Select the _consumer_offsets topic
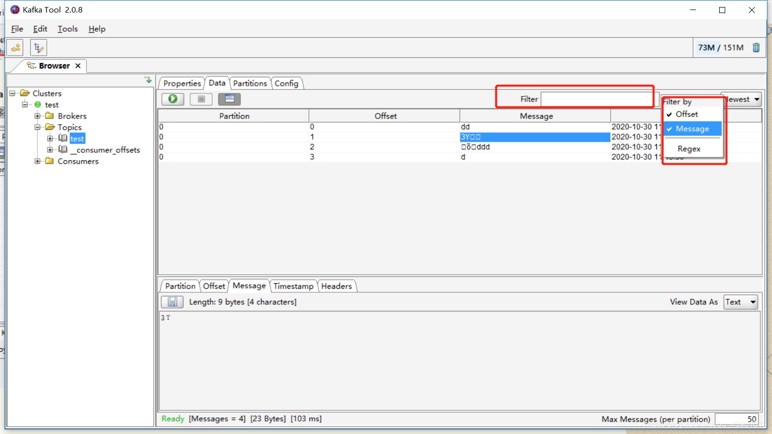772x434 pixels. coord(106,150)
